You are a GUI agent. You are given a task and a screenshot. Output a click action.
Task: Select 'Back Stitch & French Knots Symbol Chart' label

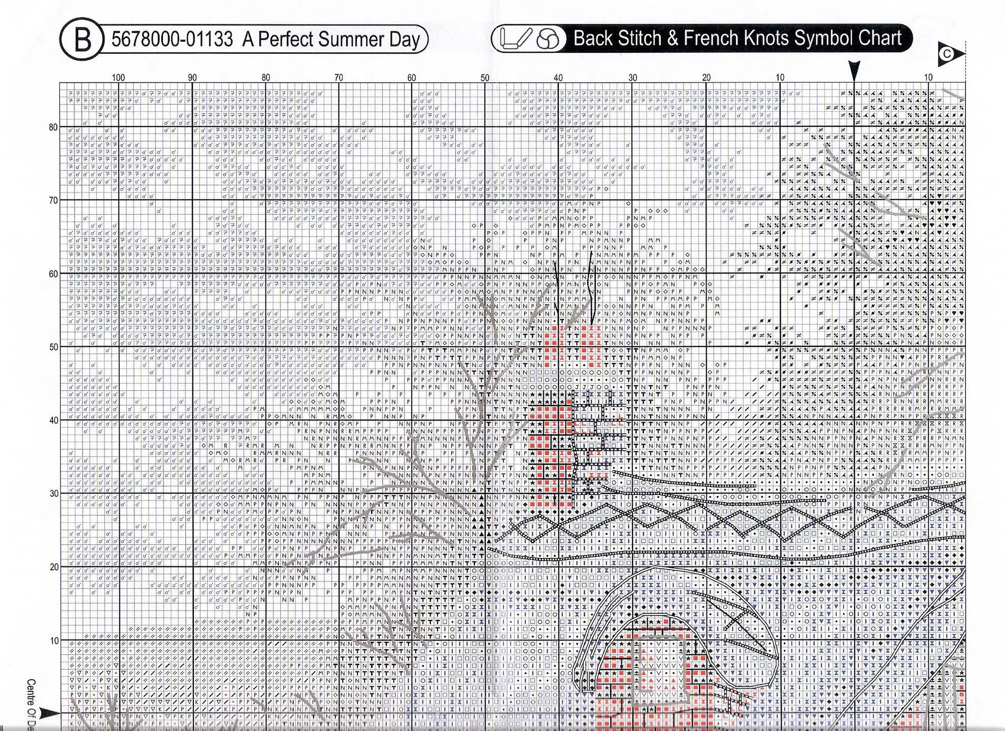click(x=738, y=38)
